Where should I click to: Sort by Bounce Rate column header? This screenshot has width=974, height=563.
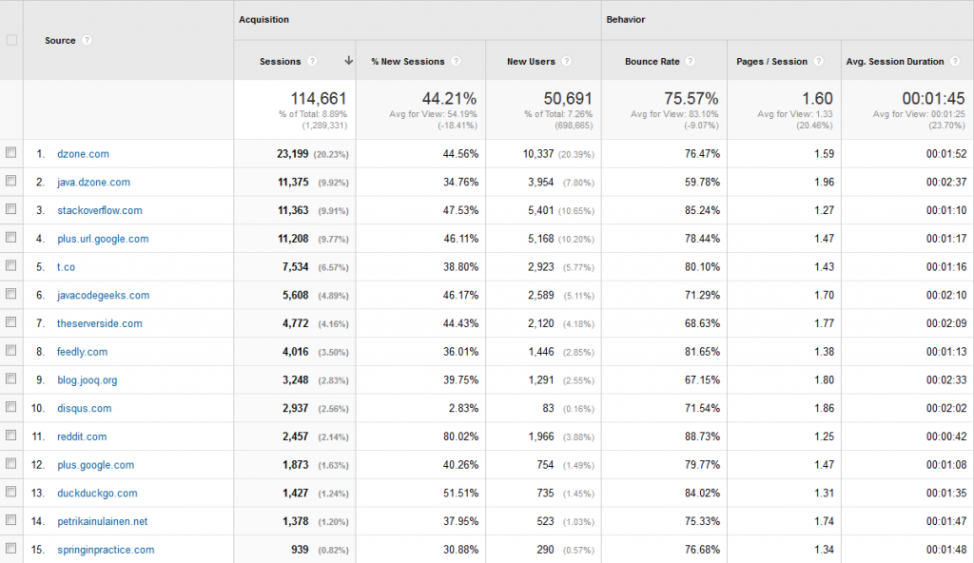coord(653,61)
